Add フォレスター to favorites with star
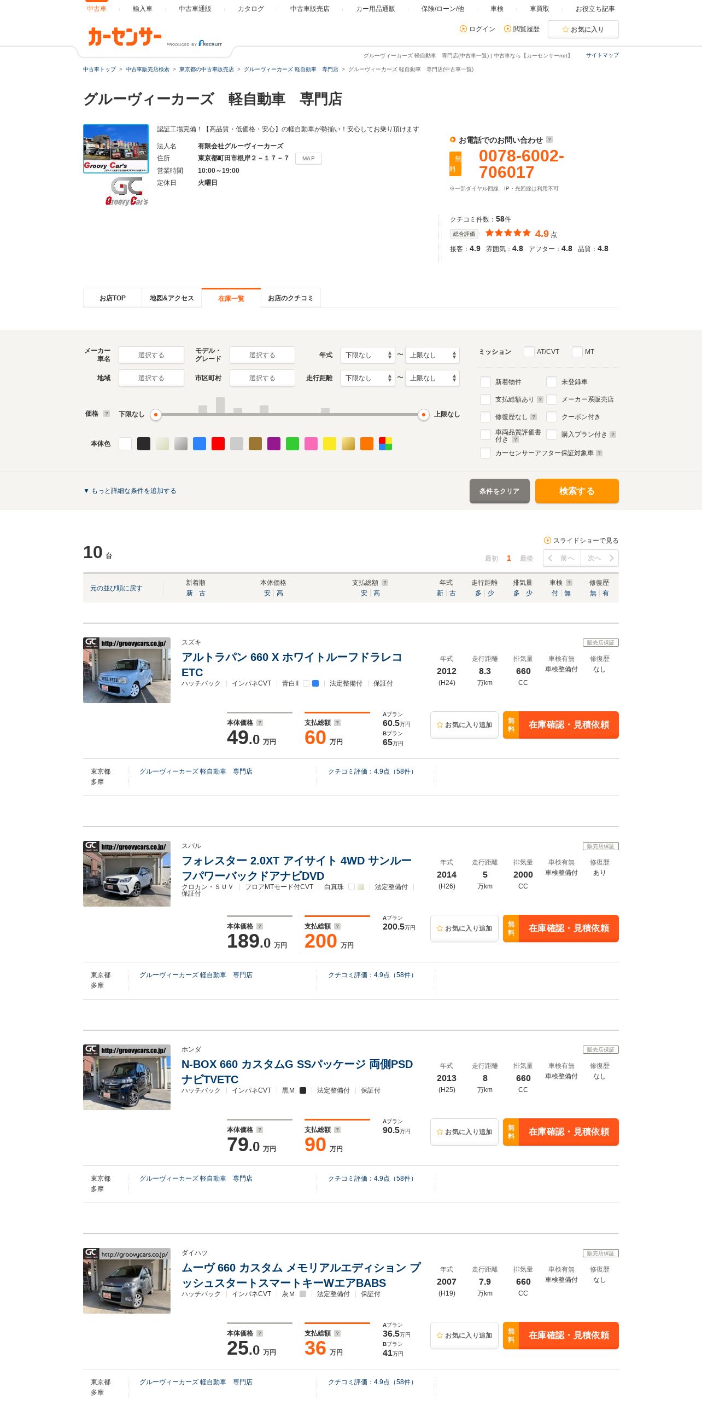 [464, 928]
